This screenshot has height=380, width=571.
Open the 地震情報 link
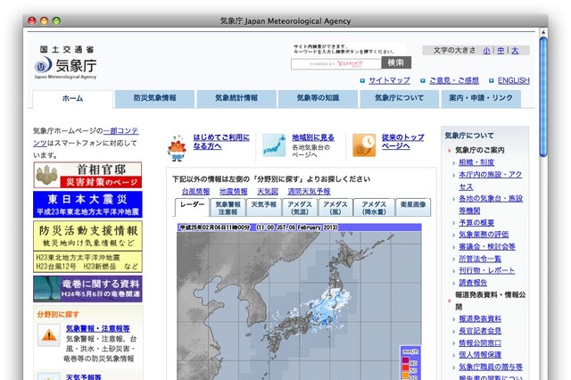[234, 192]
